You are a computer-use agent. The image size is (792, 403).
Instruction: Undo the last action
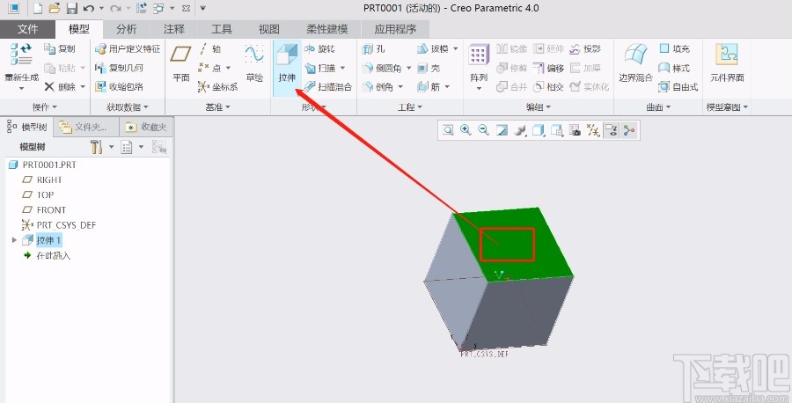coord(88,8)
